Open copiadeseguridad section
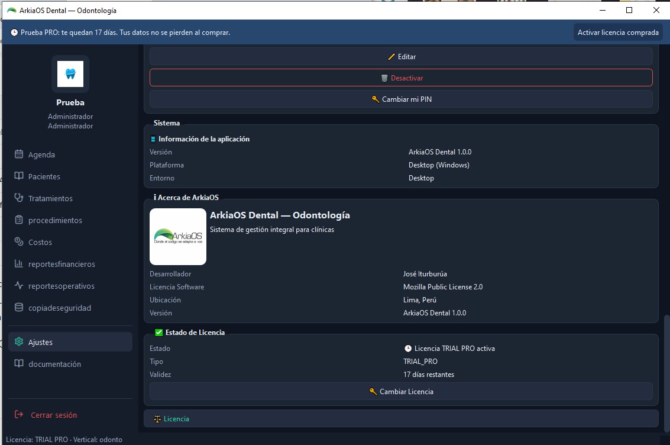Image resolution: width=670 pixels, height=445 pixels. click(70, 307)
